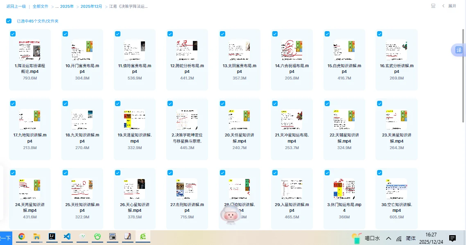Untick checkbox for 16.玄武分析讲解.mp4
The image size is (466, 245).
pos(380,34)
